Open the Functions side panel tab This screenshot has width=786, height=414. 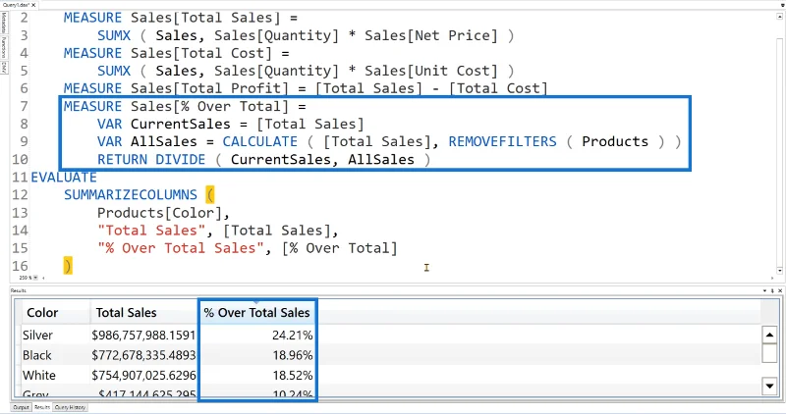click(x=4, y=47)
